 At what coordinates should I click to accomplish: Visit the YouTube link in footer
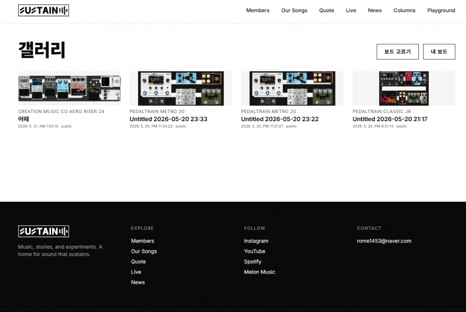(254, 251)
